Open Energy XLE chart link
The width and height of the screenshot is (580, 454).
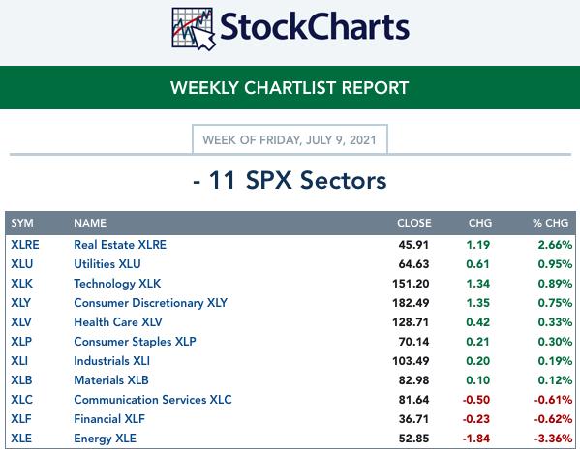point(105,439)
